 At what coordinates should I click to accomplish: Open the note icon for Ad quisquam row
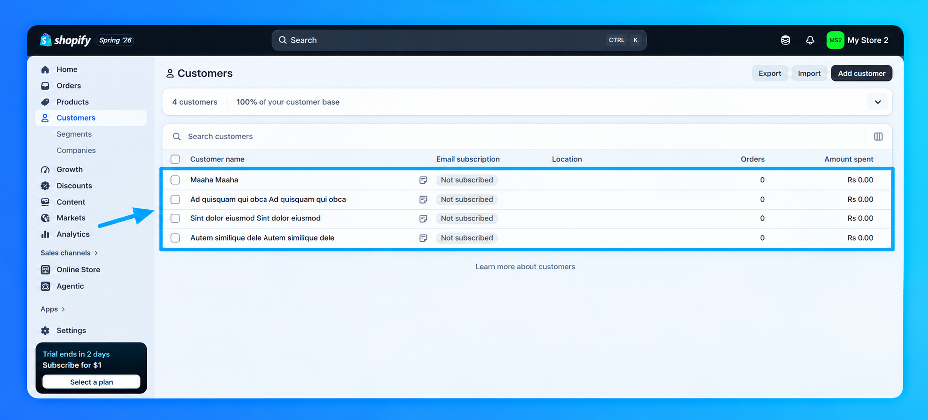pos(423,199)
